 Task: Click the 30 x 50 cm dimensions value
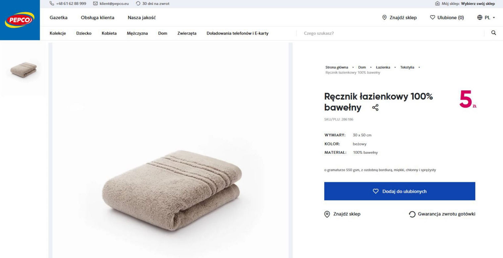(x=362, y=135)
